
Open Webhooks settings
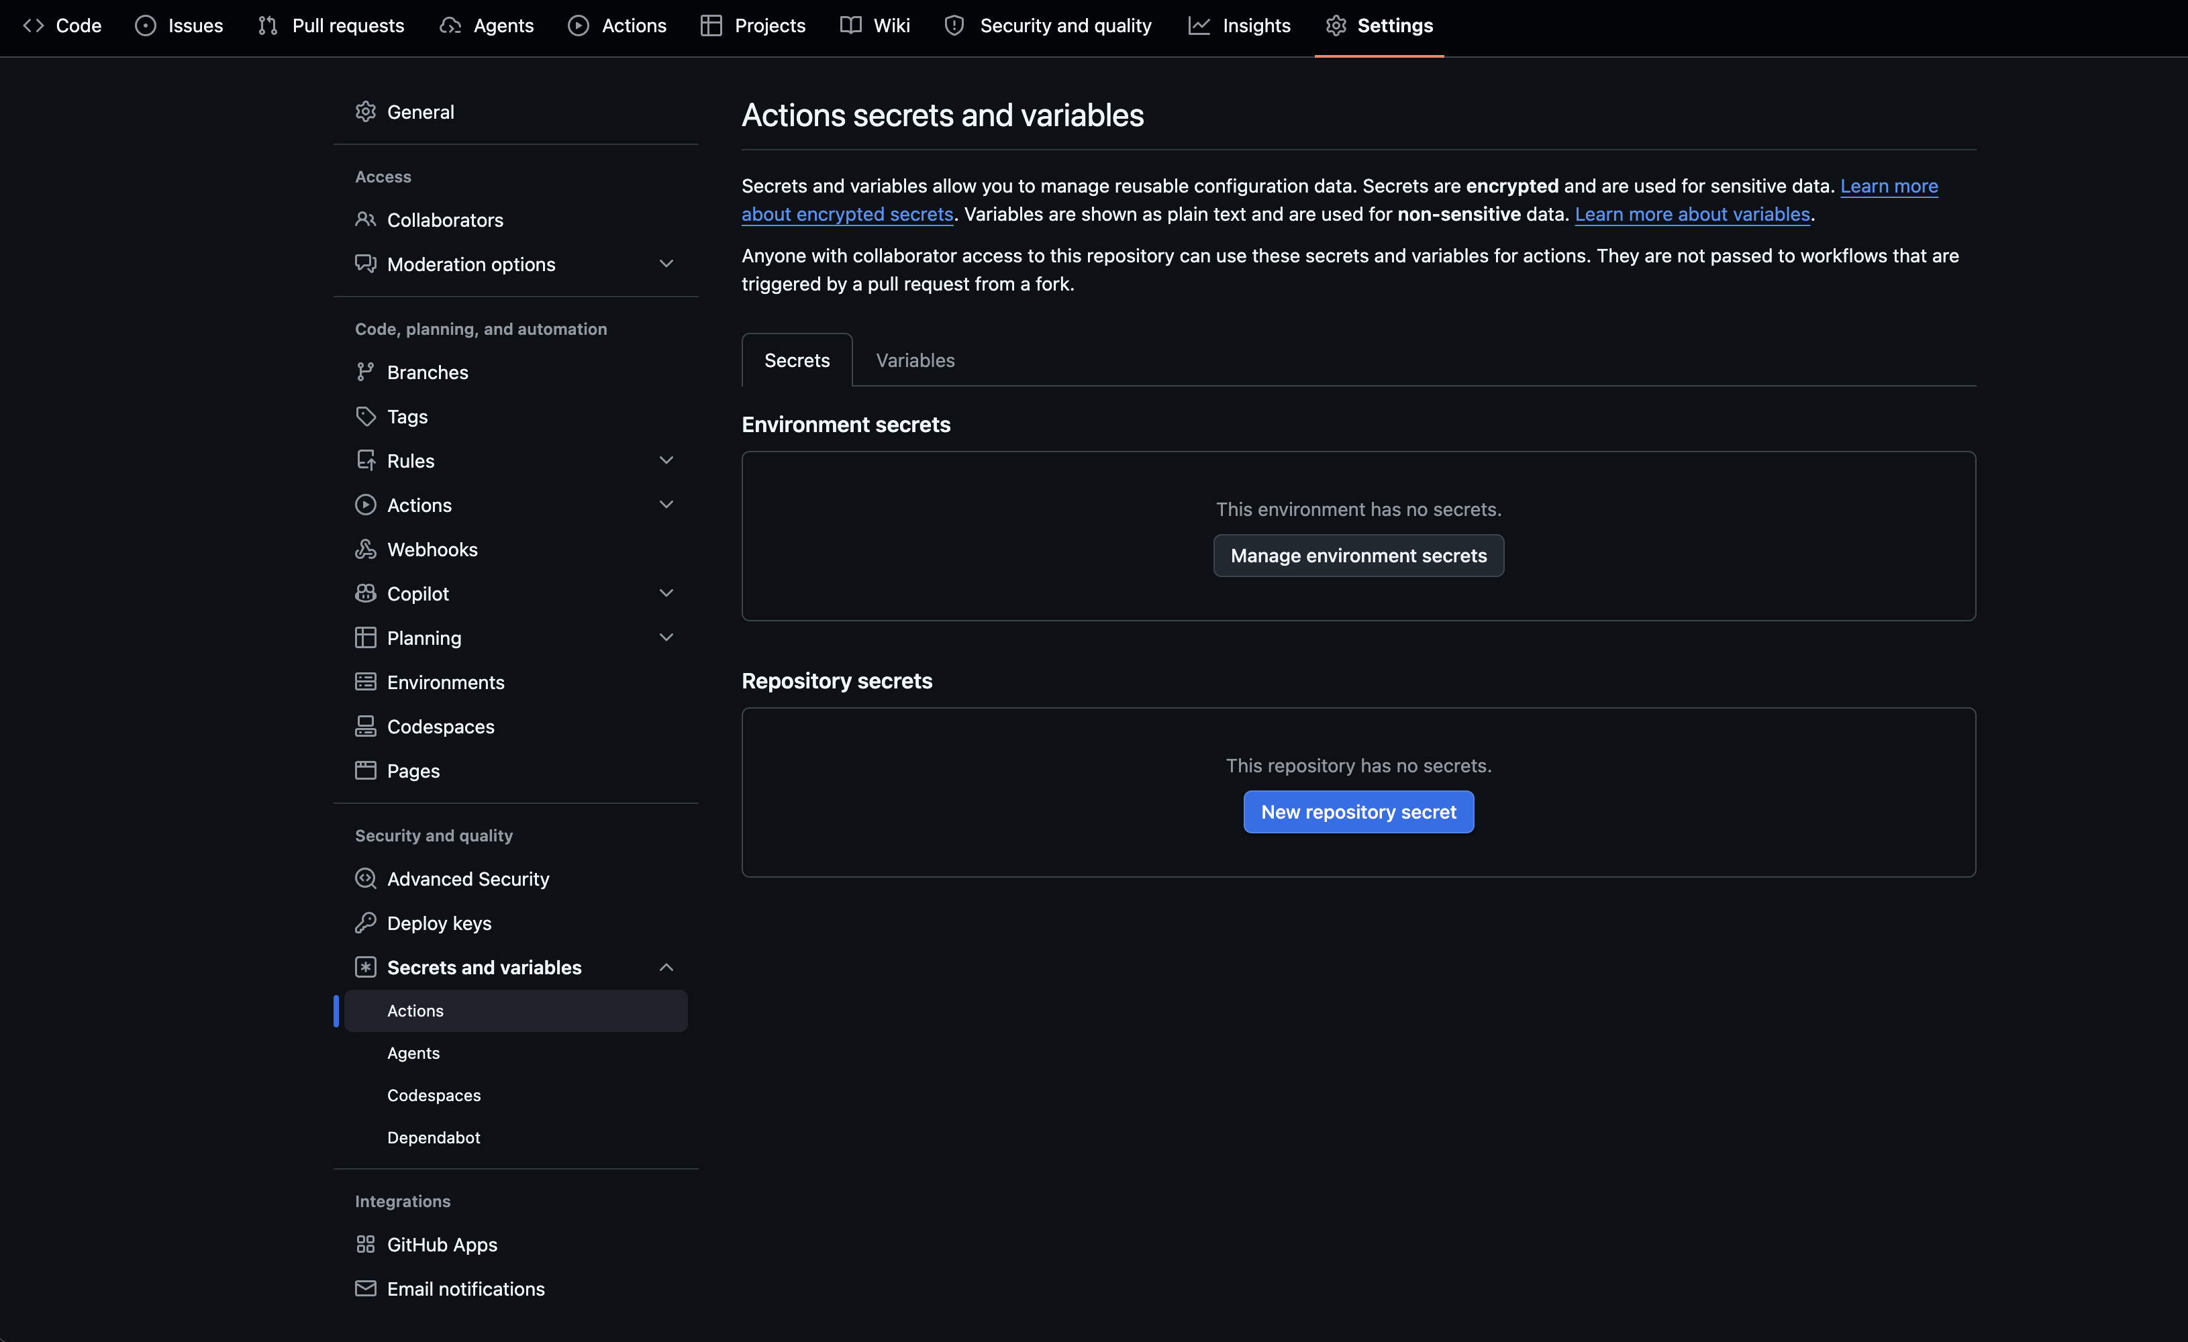(516, 550)
